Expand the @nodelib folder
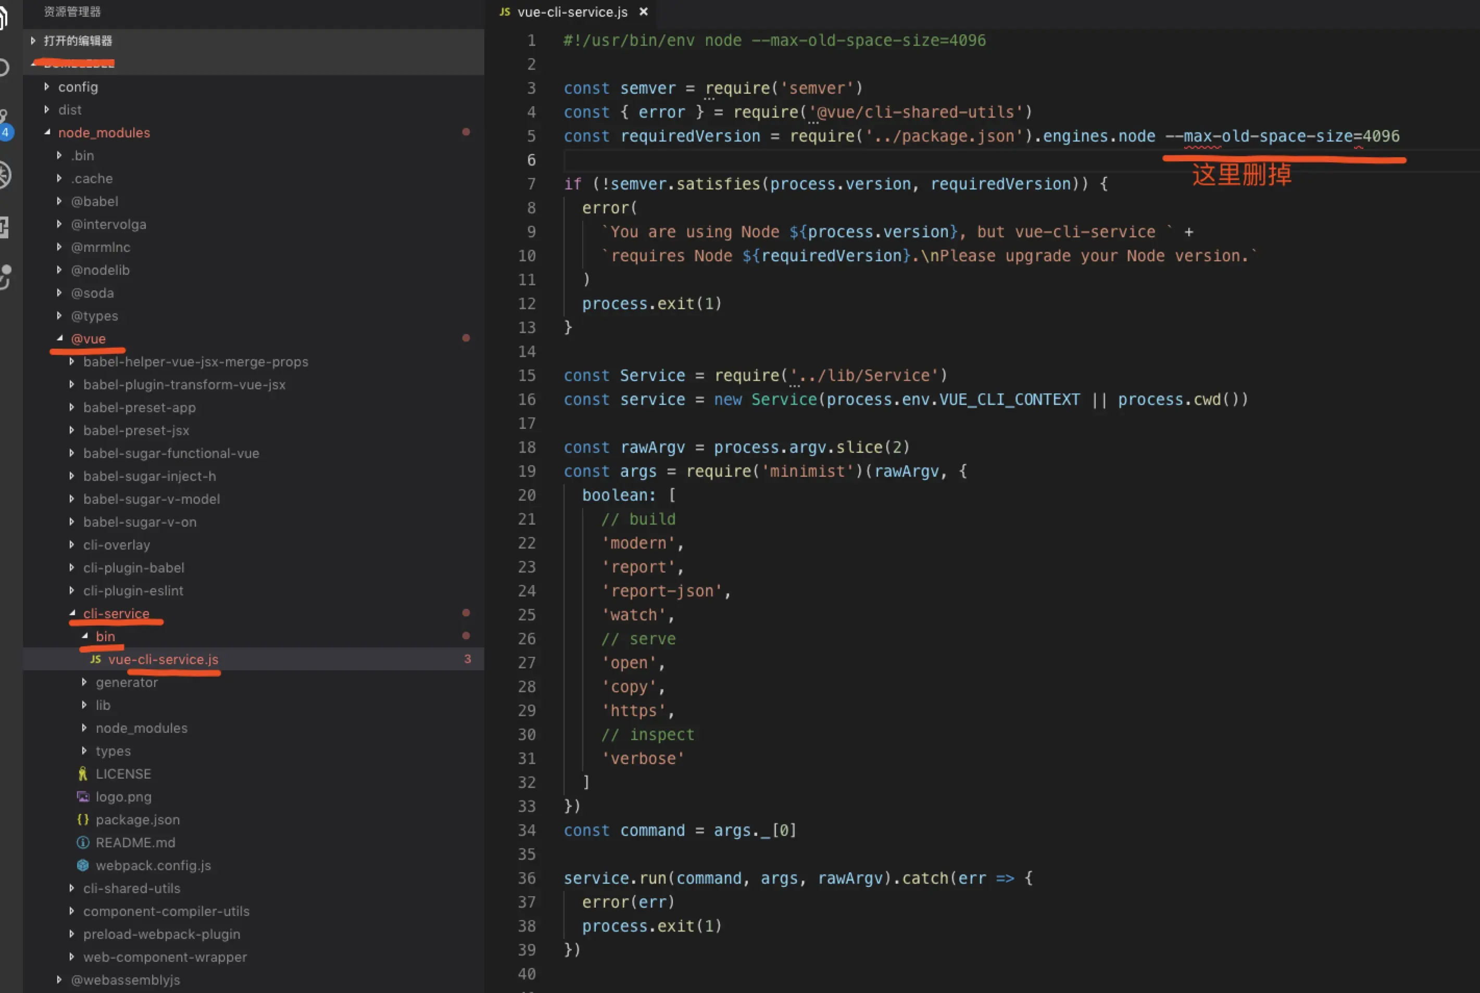This screenshot has width=1480, height=993. pyautogui.click(x=254, y=270)
